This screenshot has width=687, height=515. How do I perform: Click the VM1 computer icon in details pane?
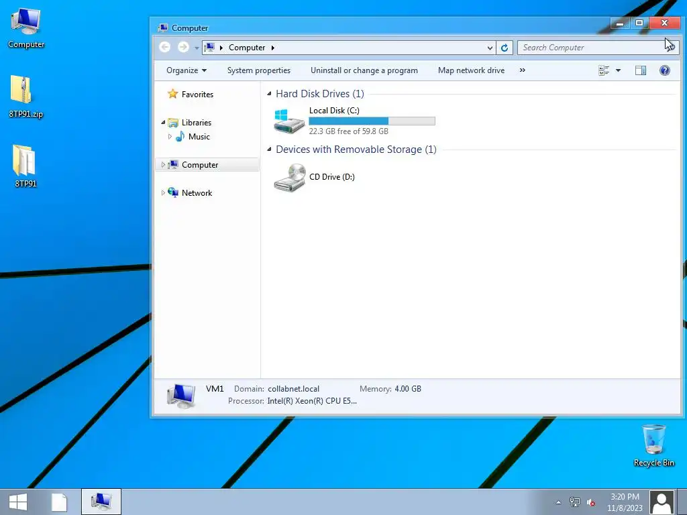[x=181, y=395]
